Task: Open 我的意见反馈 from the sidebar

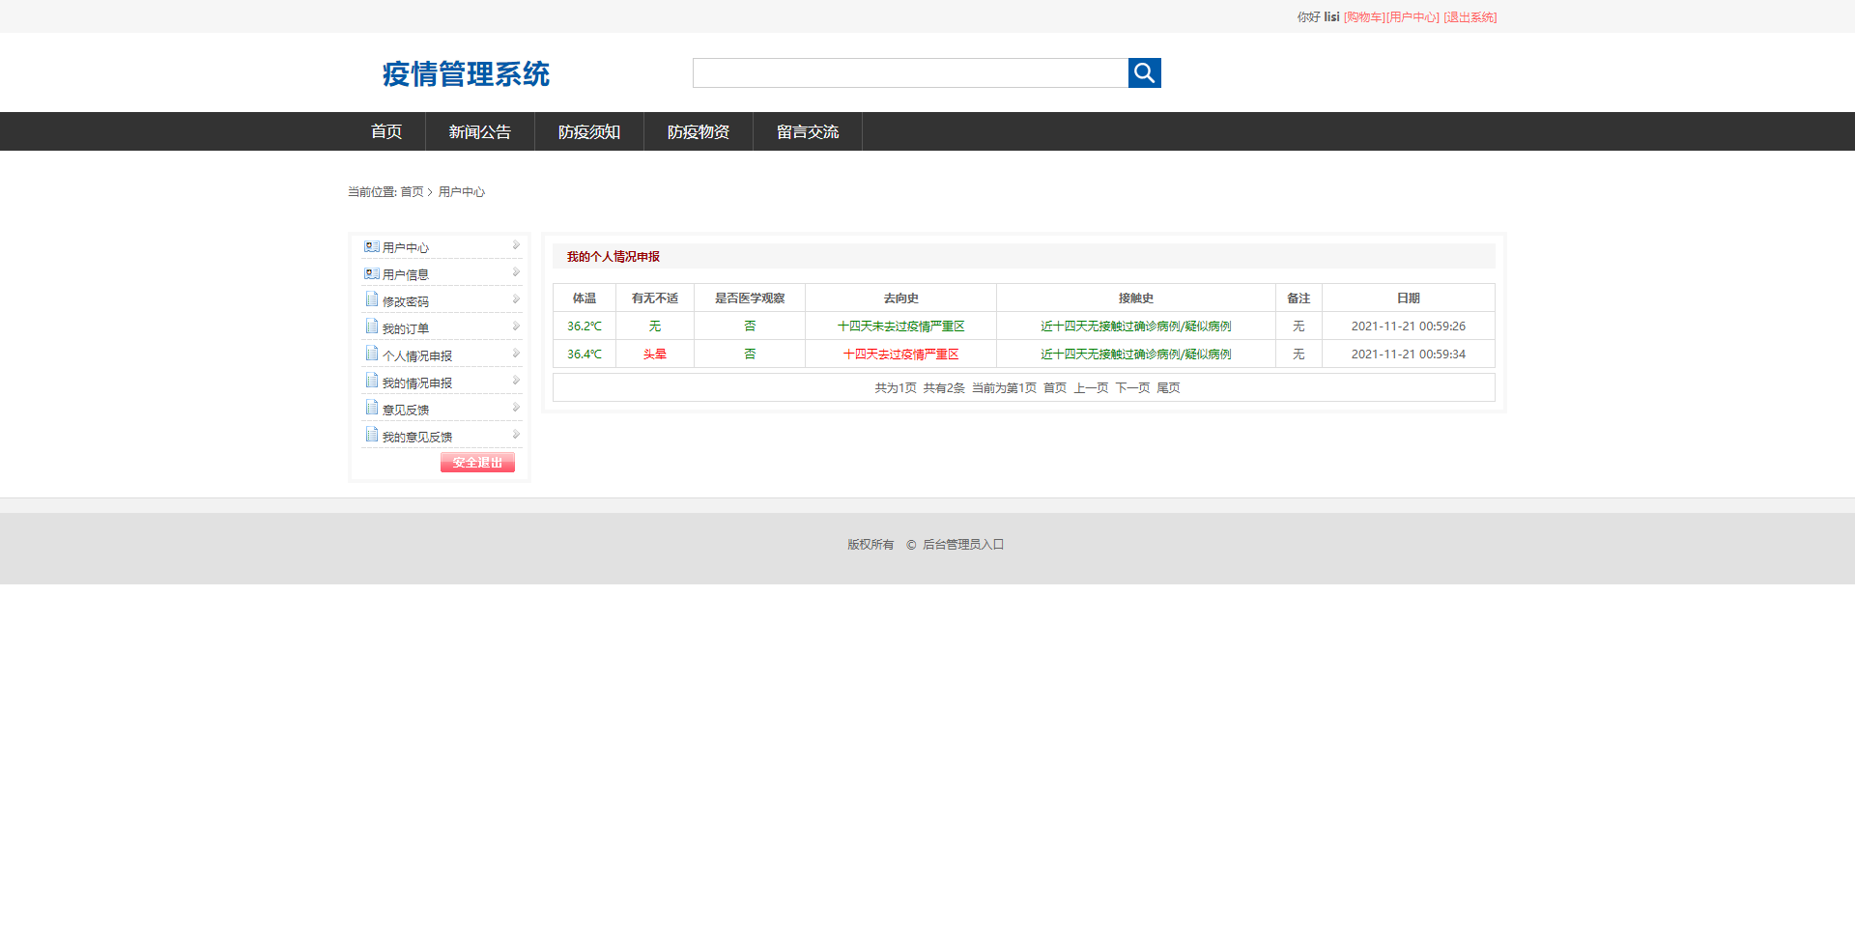Action: point(417,438)
